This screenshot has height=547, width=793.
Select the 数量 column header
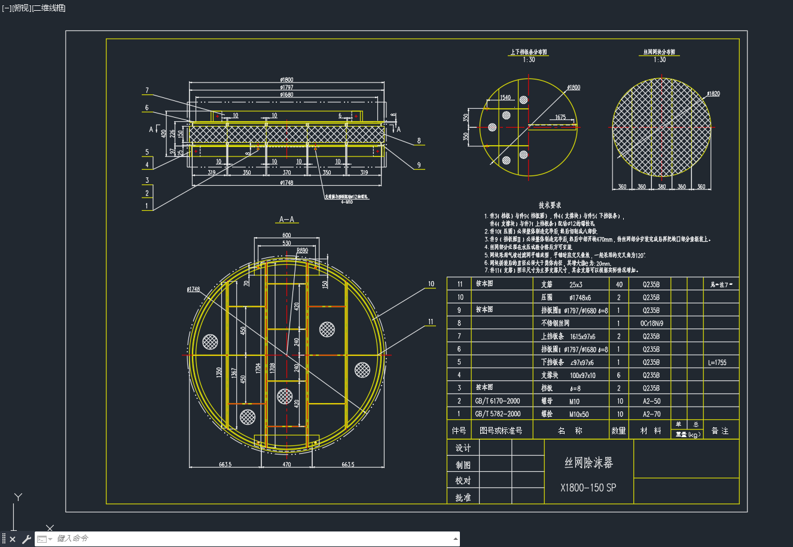619,431
